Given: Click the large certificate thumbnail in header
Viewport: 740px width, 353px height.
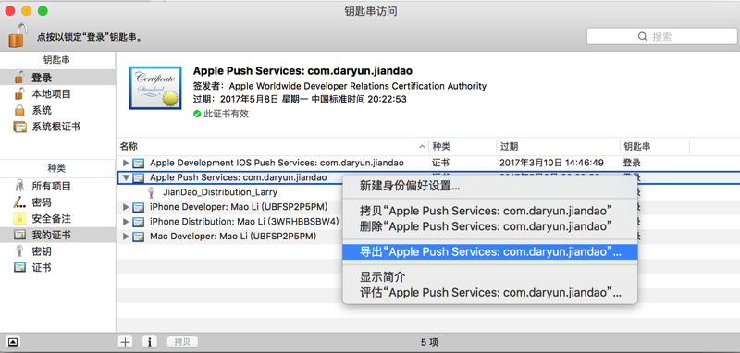Looking at the screenshot, I should pyautogui.click(x=155, y=88).
